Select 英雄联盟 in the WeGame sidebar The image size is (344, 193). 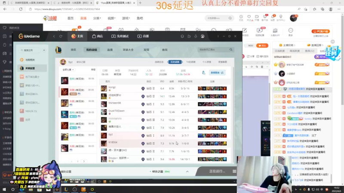click(x=32, y=68)
